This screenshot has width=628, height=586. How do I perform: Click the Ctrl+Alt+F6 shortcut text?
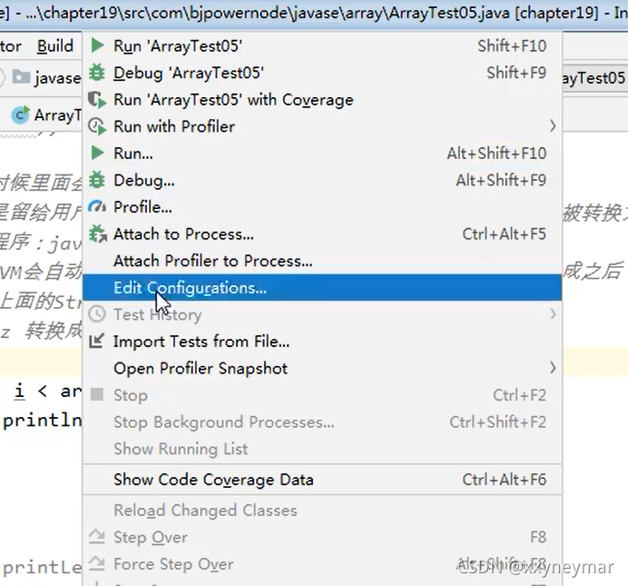coord(505,480)
